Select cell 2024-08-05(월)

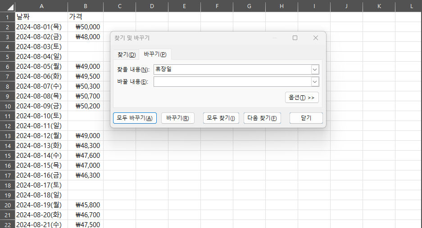coord(41,67)
